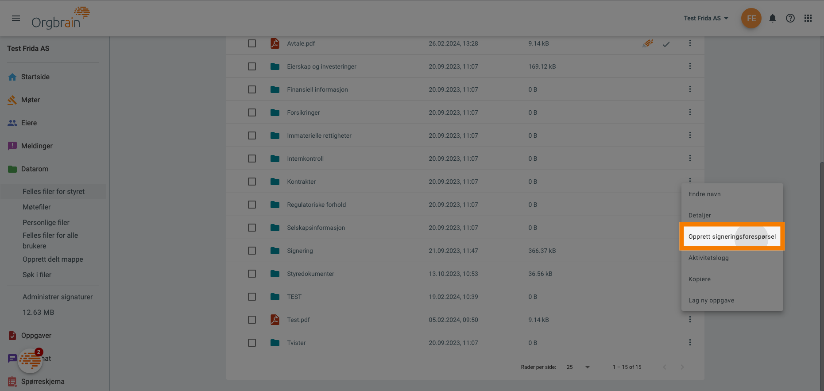Image resolution: width=824 pixels, height=391 pixels.
Task: Go to Administrer signaturer
Action: point(58,297)
